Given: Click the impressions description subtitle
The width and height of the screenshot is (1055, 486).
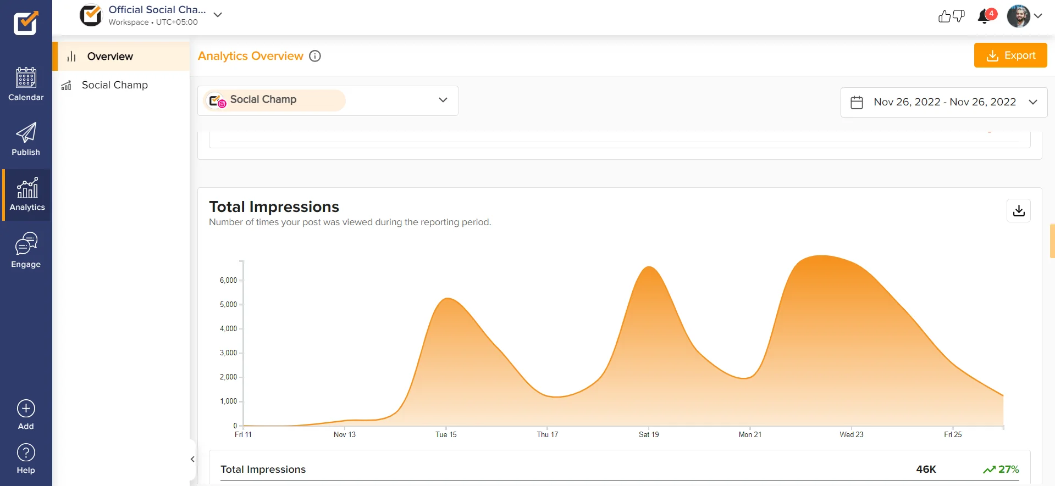Looking at the screenshot, I should tap(350, 222).
